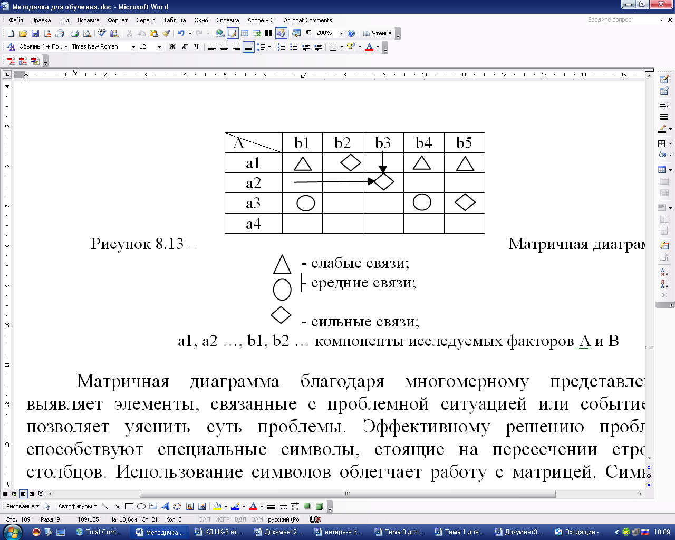This screenshot has width=675, height=540.
Task: Select the Arrow drawing tool
Action: pos(117,506)
